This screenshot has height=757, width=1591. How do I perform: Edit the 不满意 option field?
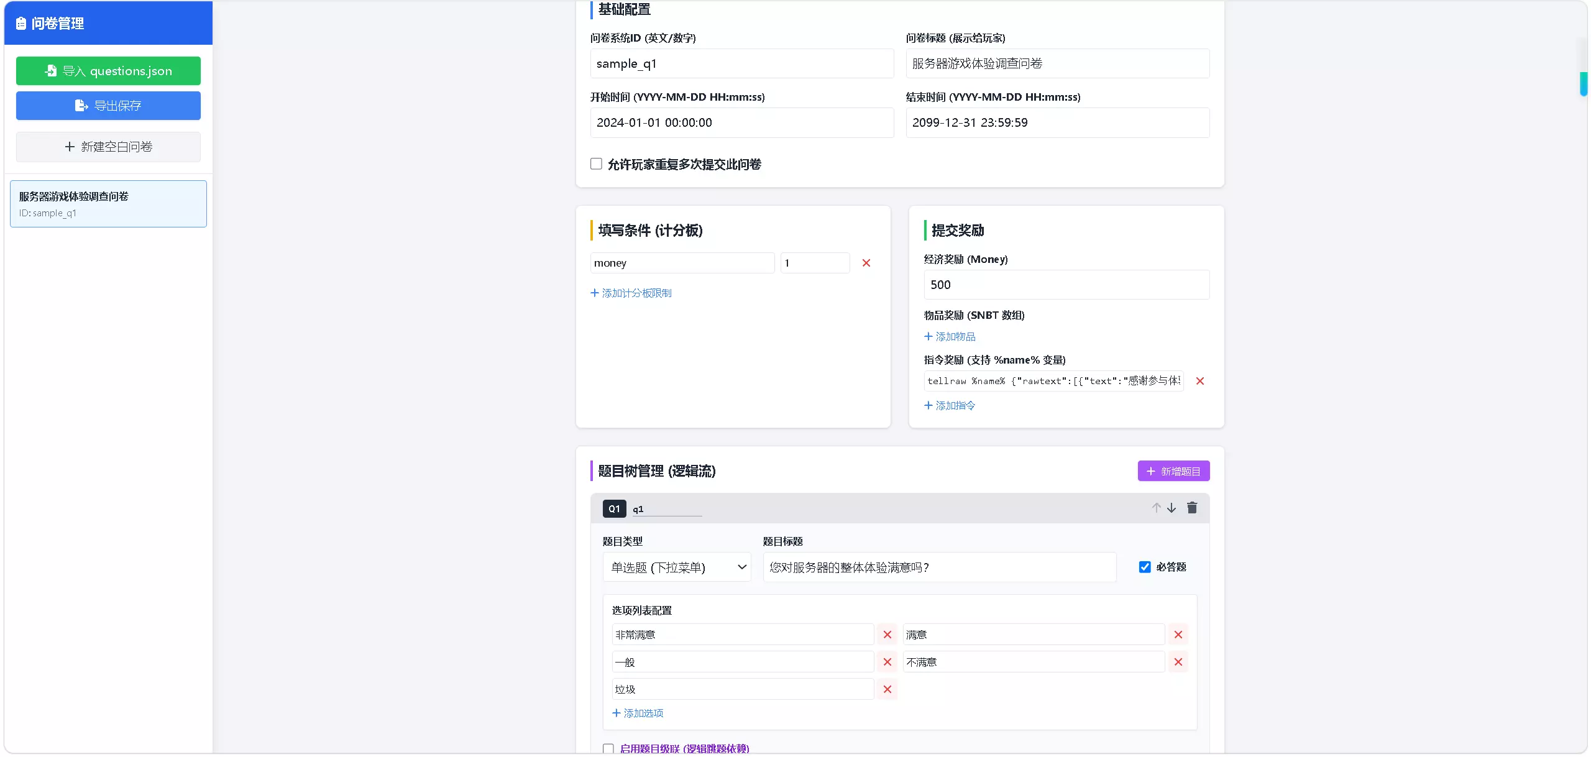click(1034, 662)
